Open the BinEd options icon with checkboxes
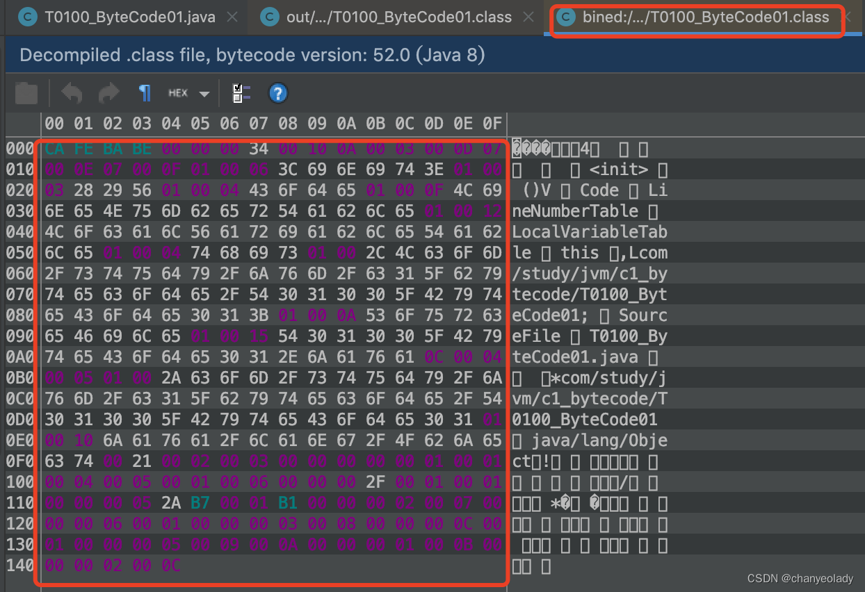 (241, 93)
